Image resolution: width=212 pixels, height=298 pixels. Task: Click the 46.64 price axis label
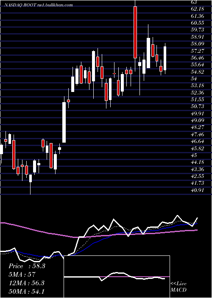198,141
